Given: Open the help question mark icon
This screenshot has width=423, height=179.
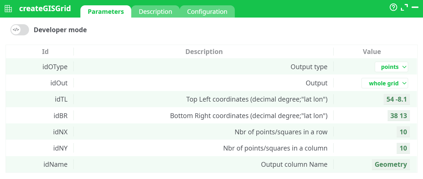Looking at the screenshot, I should (x=393, y=7).
